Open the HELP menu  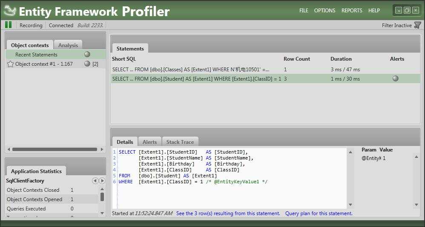[x=374, y=11]
